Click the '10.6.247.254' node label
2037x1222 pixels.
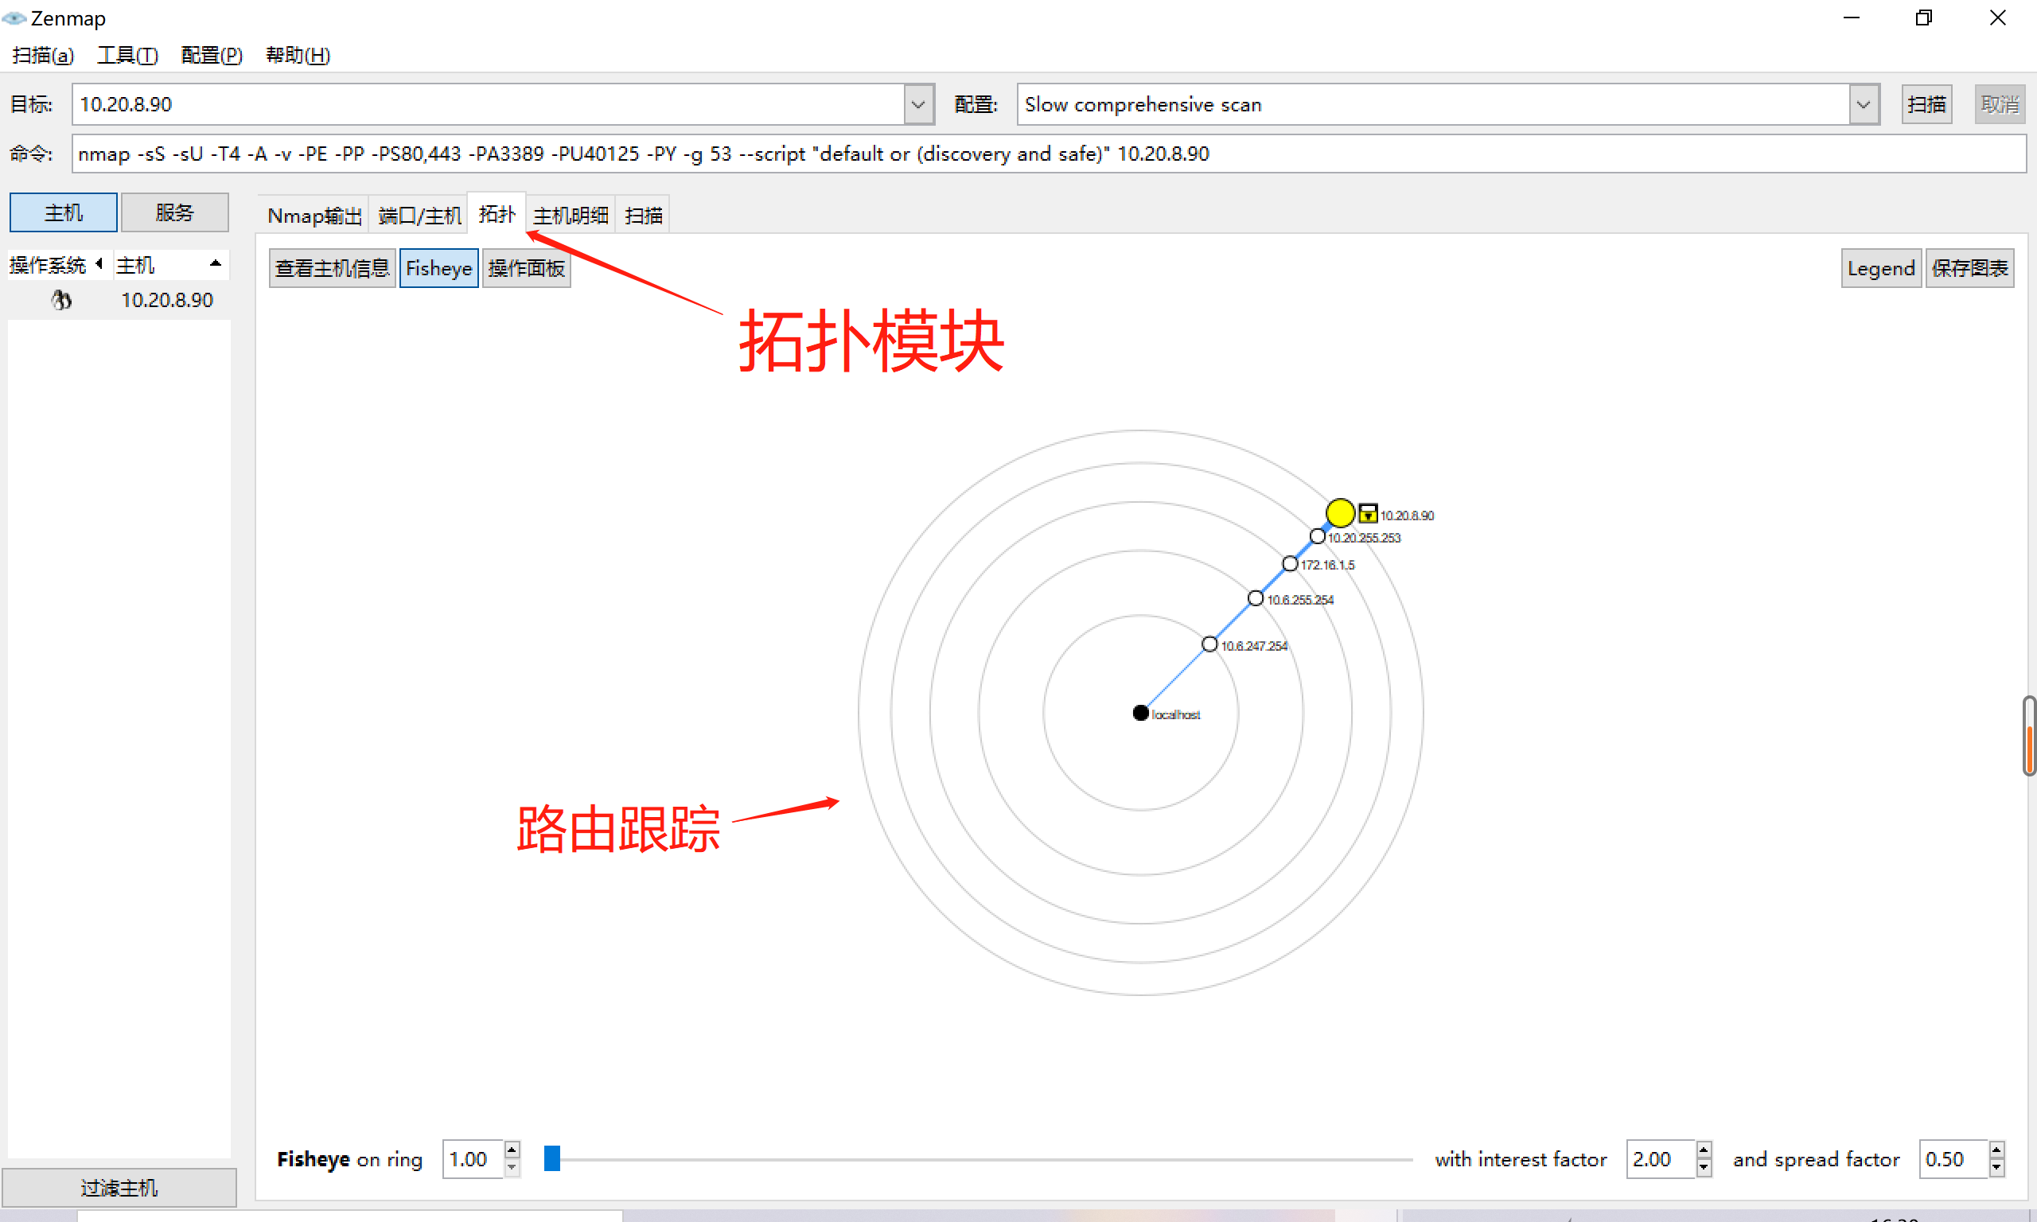pyautogui.click(x=1253, y=645)
